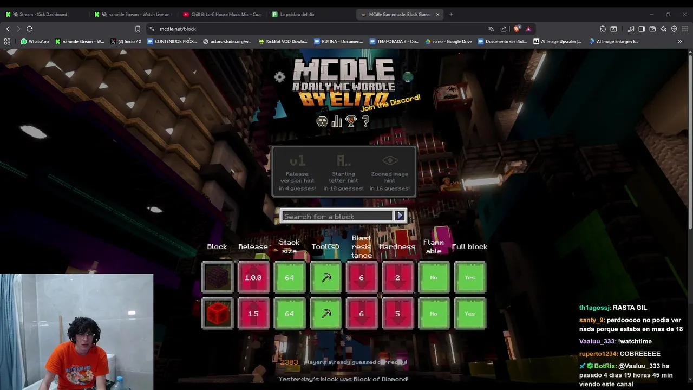This screenshot has height=390, width=693.
Task: Select the 1.5 release cell
Action: tap(253, 314)
